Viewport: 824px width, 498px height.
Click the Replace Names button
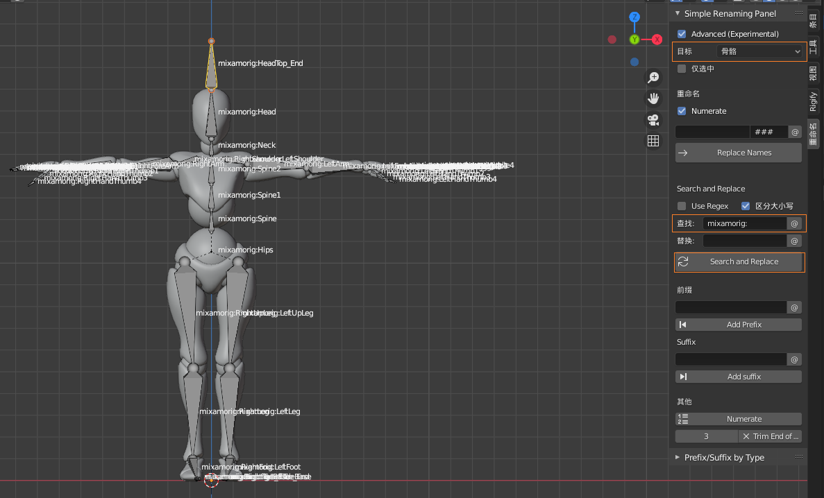[739, 153]
